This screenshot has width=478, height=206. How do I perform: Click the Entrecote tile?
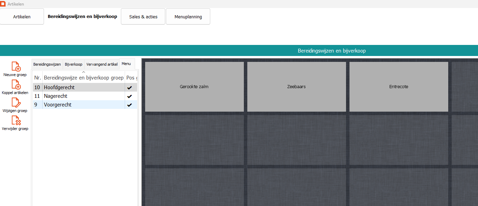399,87
